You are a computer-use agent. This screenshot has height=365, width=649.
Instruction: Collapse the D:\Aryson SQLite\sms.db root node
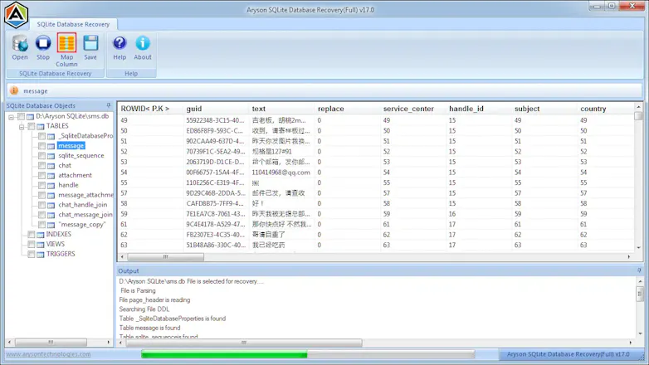12,117
